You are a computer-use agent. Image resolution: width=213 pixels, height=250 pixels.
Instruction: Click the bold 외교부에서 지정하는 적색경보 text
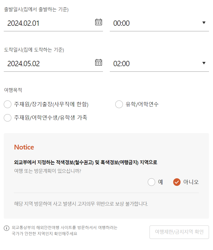point(86,162)
